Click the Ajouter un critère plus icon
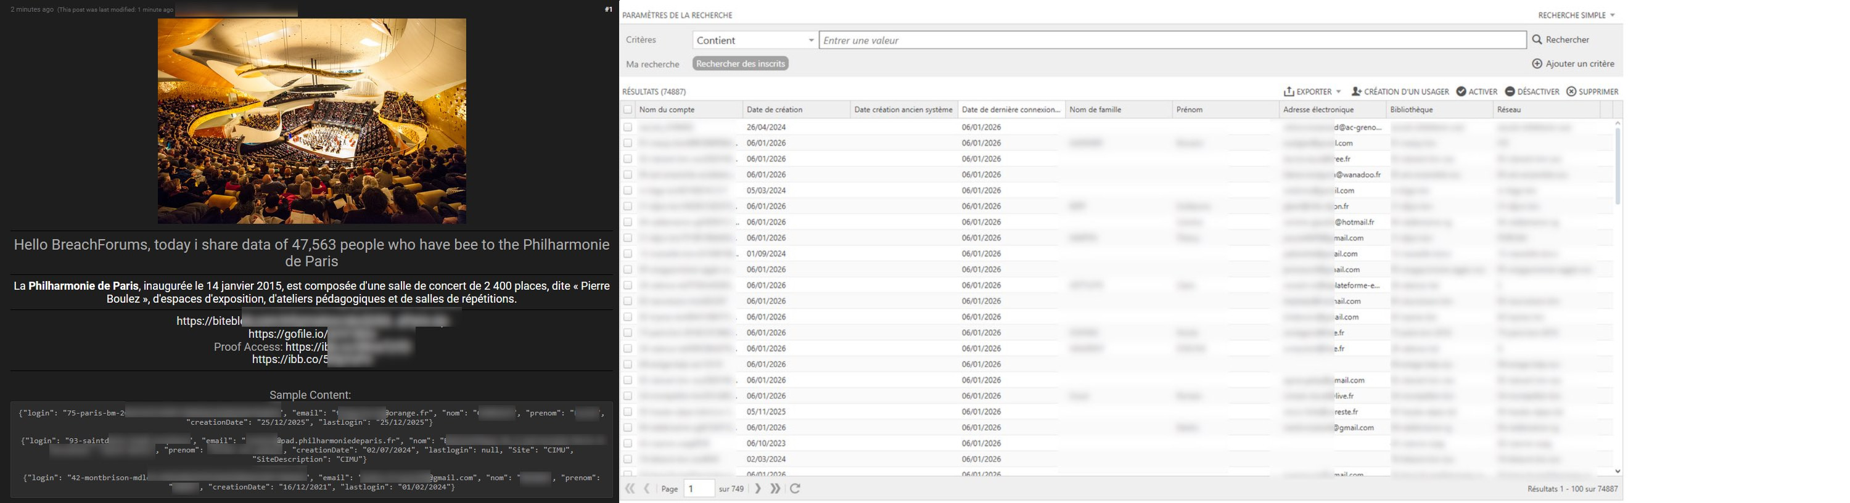Image resolution: width=1850 pixels, height=503 pixels. click(1537, 64)
